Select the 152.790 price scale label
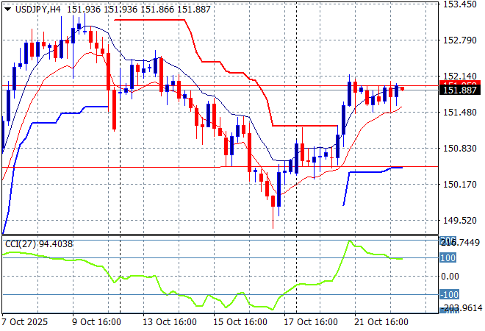 [x=460, y=40]
